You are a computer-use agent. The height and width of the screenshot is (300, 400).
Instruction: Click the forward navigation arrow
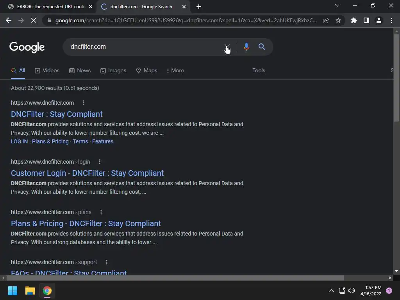[x=21, y=20]
